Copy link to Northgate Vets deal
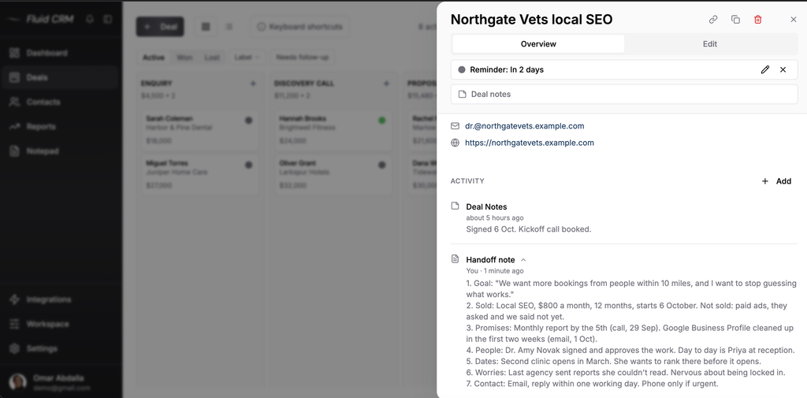This screenshot has width=807, height=398. click(712, 20)
